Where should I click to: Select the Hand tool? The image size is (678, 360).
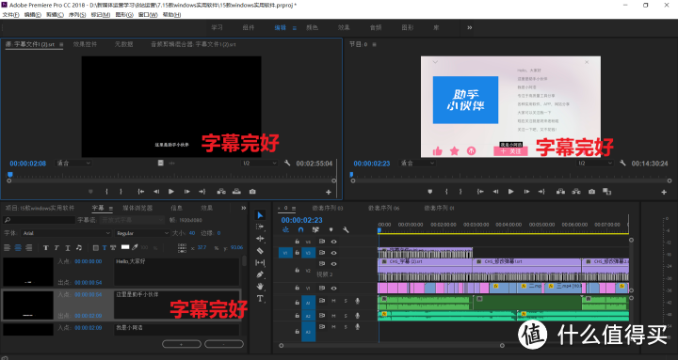click(x=260, y=286)
